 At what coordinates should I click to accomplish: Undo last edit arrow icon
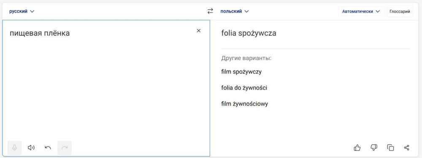point(48,147)
